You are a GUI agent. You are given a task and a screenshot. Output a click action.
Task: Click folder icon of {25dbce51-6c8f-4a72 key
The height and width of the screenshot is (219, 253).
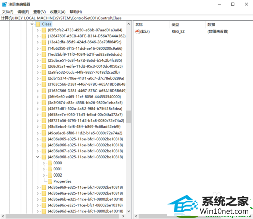(x=44, y=60)
